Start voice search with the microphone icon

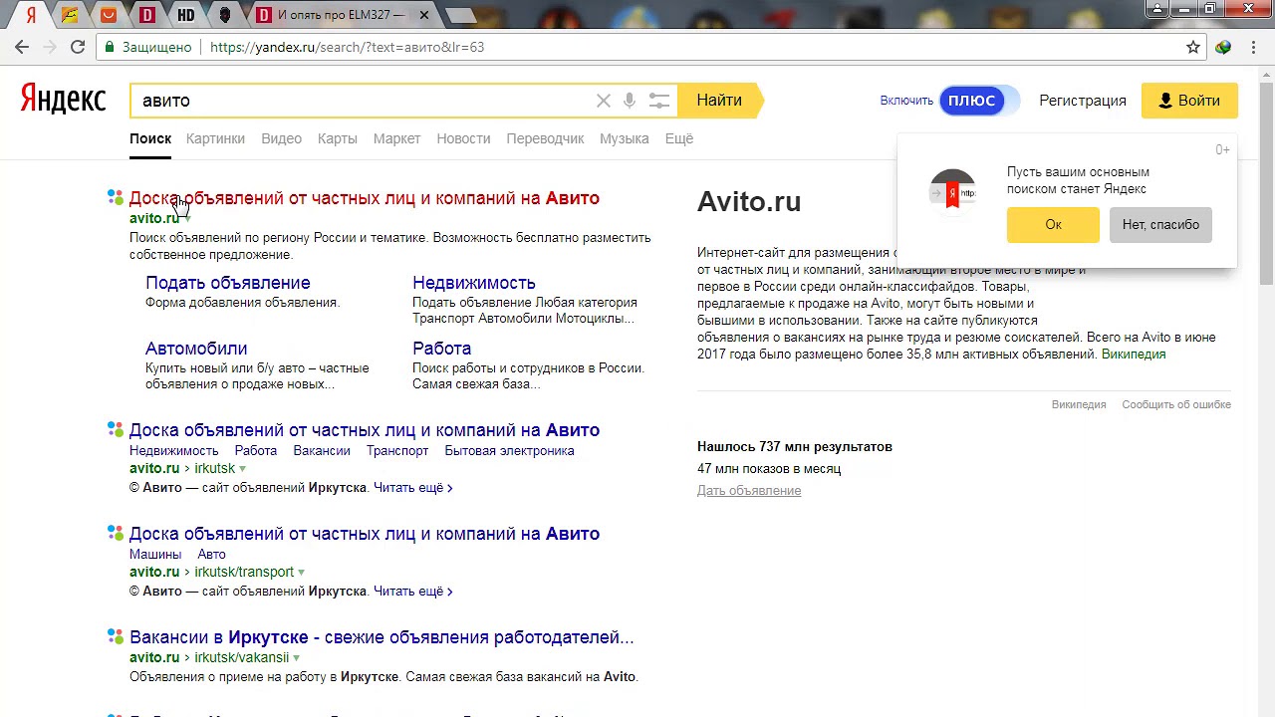coord(630,101)
